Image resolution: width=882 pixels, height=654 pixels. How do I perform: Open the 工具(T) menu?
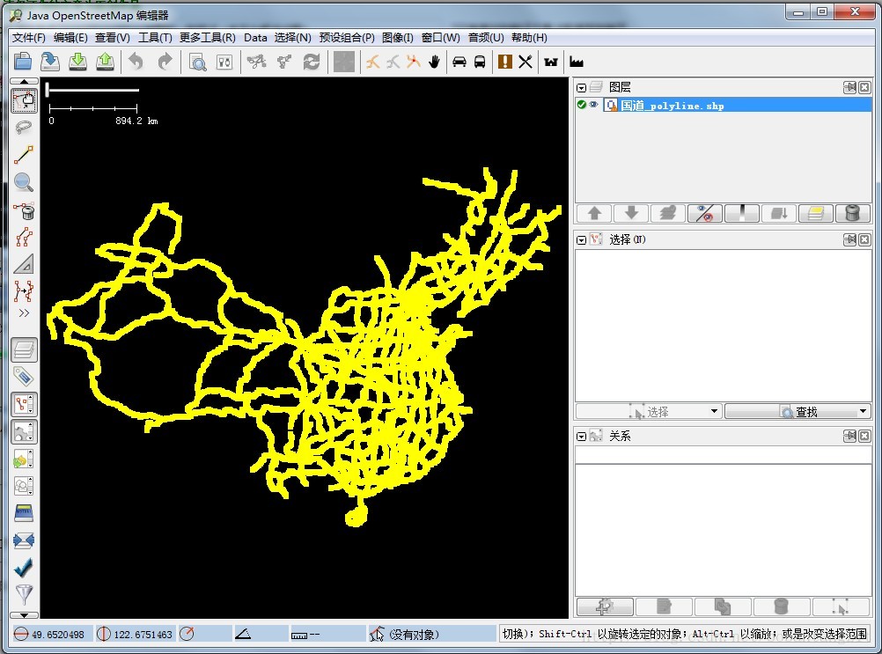point(156,38)
